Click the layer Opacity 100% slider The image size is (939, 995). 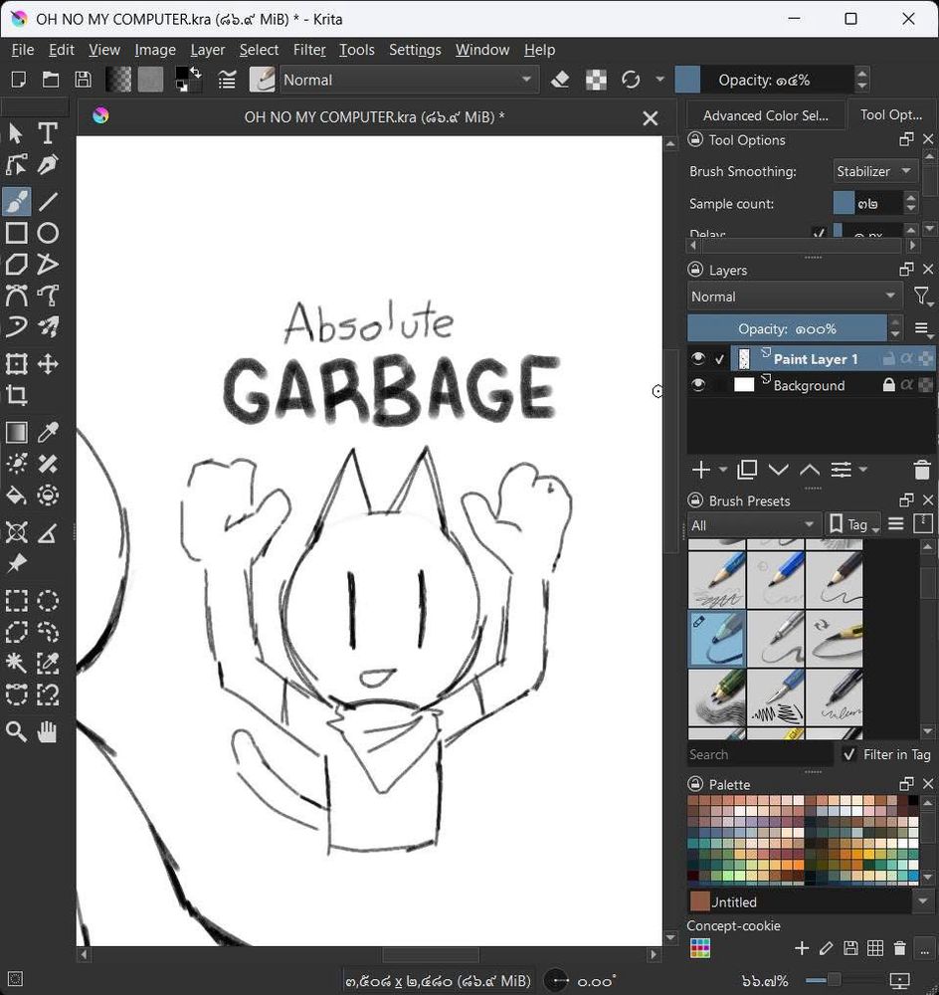pos(788,328)
